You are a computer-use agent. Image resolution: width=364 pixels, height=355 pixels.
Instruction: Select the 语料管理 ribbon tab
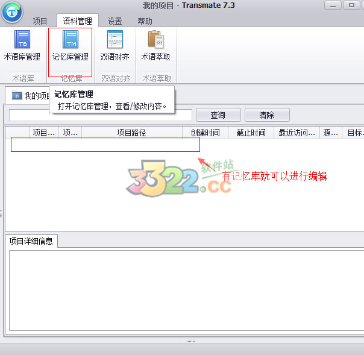78,21
